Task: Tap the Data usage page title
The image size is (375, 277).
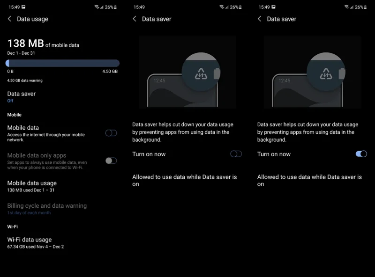Action: [x=32, y=19]
